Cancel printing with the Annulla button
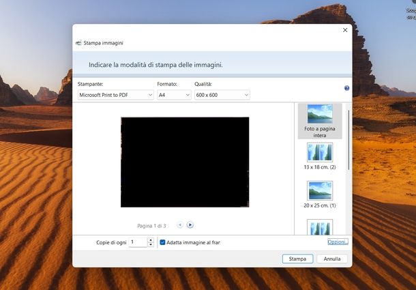Viewport: 416px width, 290px height. (332, 259)
